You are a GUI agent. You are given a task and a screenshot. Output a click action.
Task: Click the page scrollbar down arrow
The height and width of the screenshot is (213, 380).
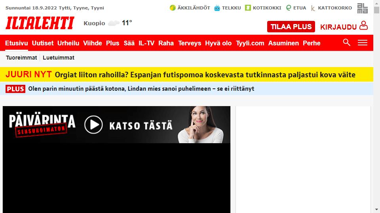376,209
